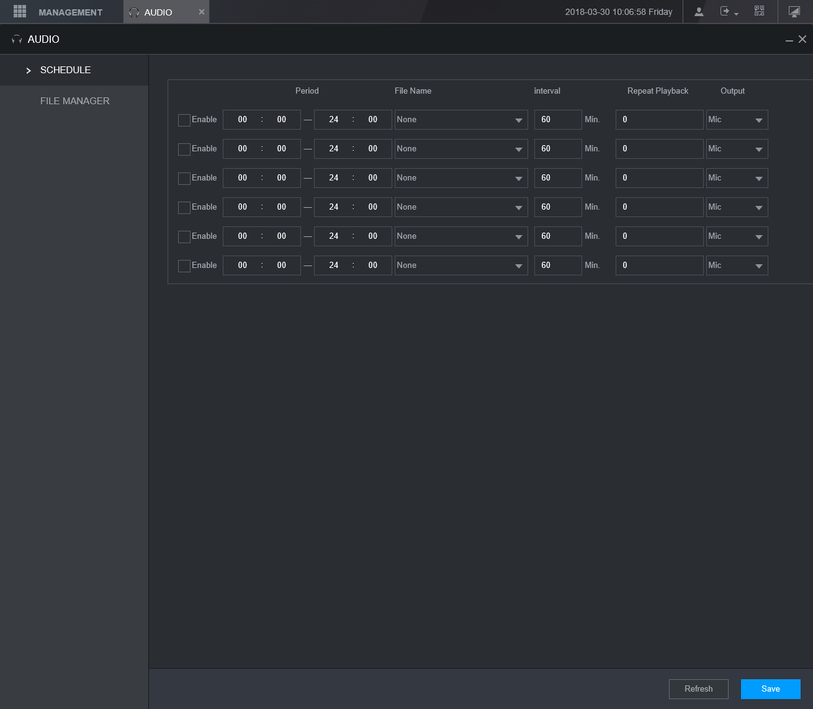Image resolution: width=813 pixels, height=709 pixels.
Task: Minimize the AUDIO panel
Action: tap(789, 40)
